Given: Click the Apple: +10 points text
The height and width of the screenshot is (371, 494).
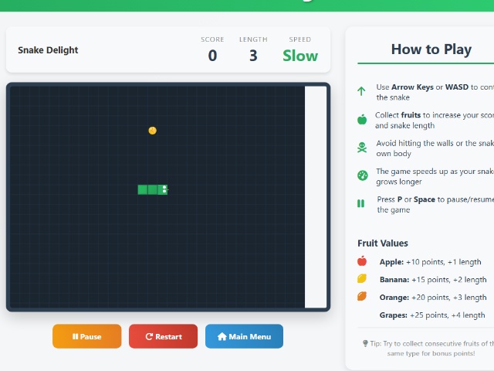Looking at the screenshot, I should coord(431,262).
